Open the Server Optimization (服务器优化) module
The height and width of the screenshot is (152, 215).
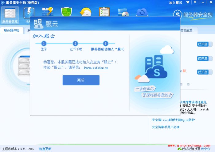point(10,15)
